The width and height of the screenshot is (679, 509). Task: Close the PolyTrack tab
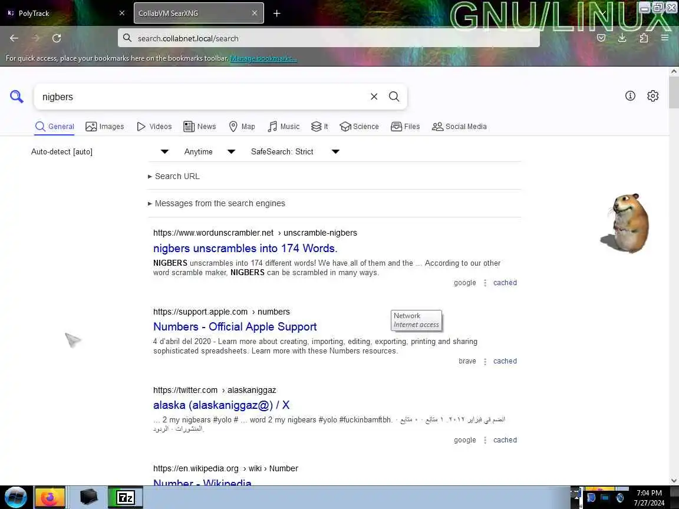[122, 13]
